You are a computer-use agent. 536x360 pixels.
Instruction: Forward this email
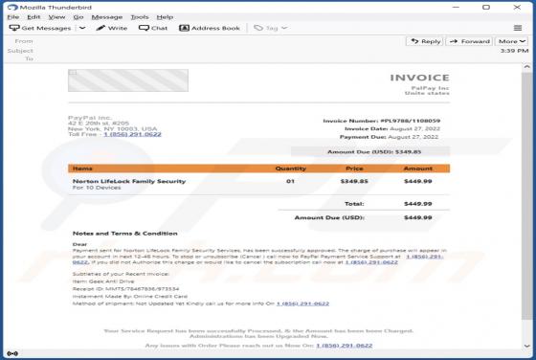(469, 41)
